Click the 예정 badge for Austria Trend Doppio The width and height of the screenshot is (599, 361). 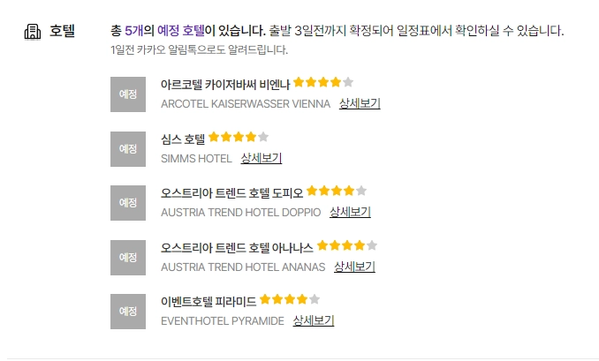click(128, 203)
